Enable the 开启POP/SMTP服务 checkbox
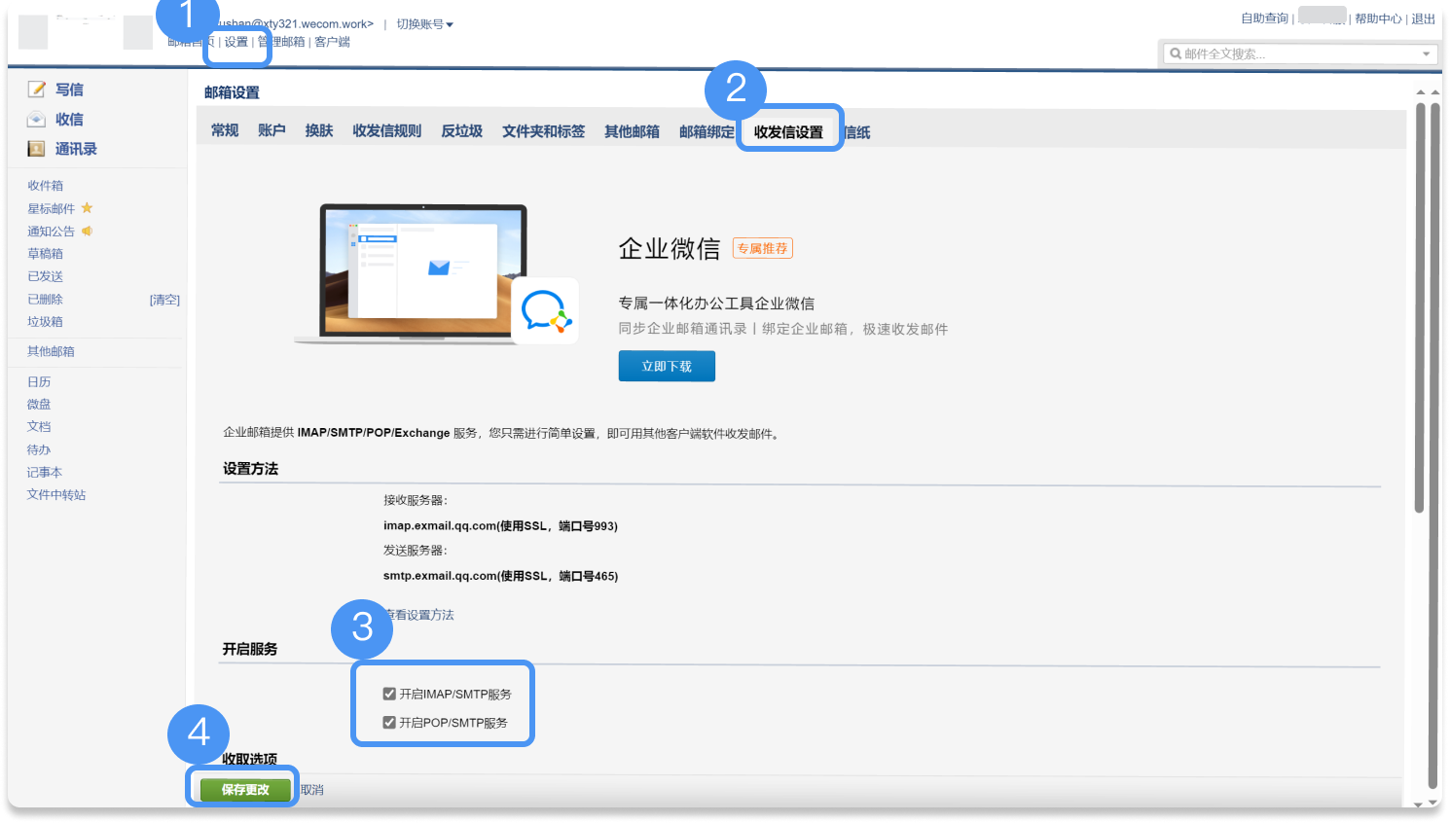The width and height of the screenshot is (1450, 823). point(389,722)
